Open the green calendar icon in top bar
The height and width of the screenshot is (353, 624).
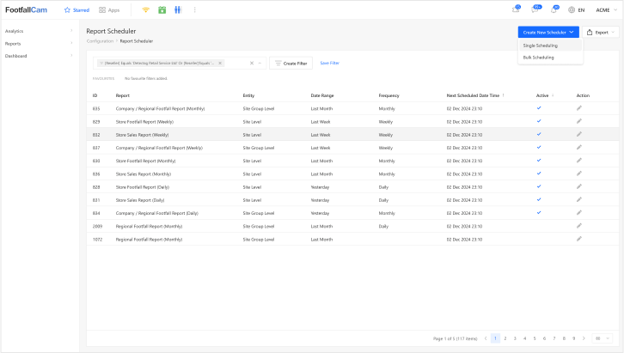[x=162, y=10]
